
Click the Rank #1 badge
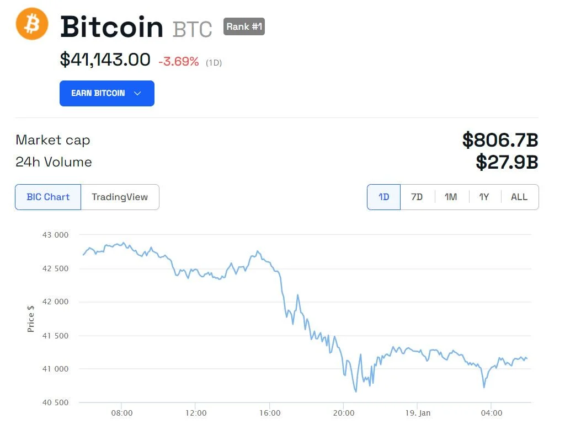(243, 26)
